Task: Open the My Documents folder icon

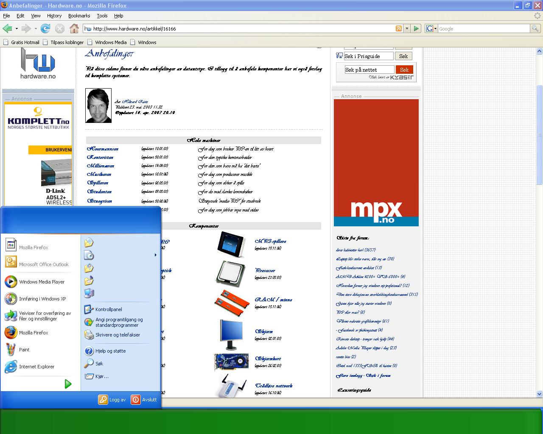Action: 89,242
